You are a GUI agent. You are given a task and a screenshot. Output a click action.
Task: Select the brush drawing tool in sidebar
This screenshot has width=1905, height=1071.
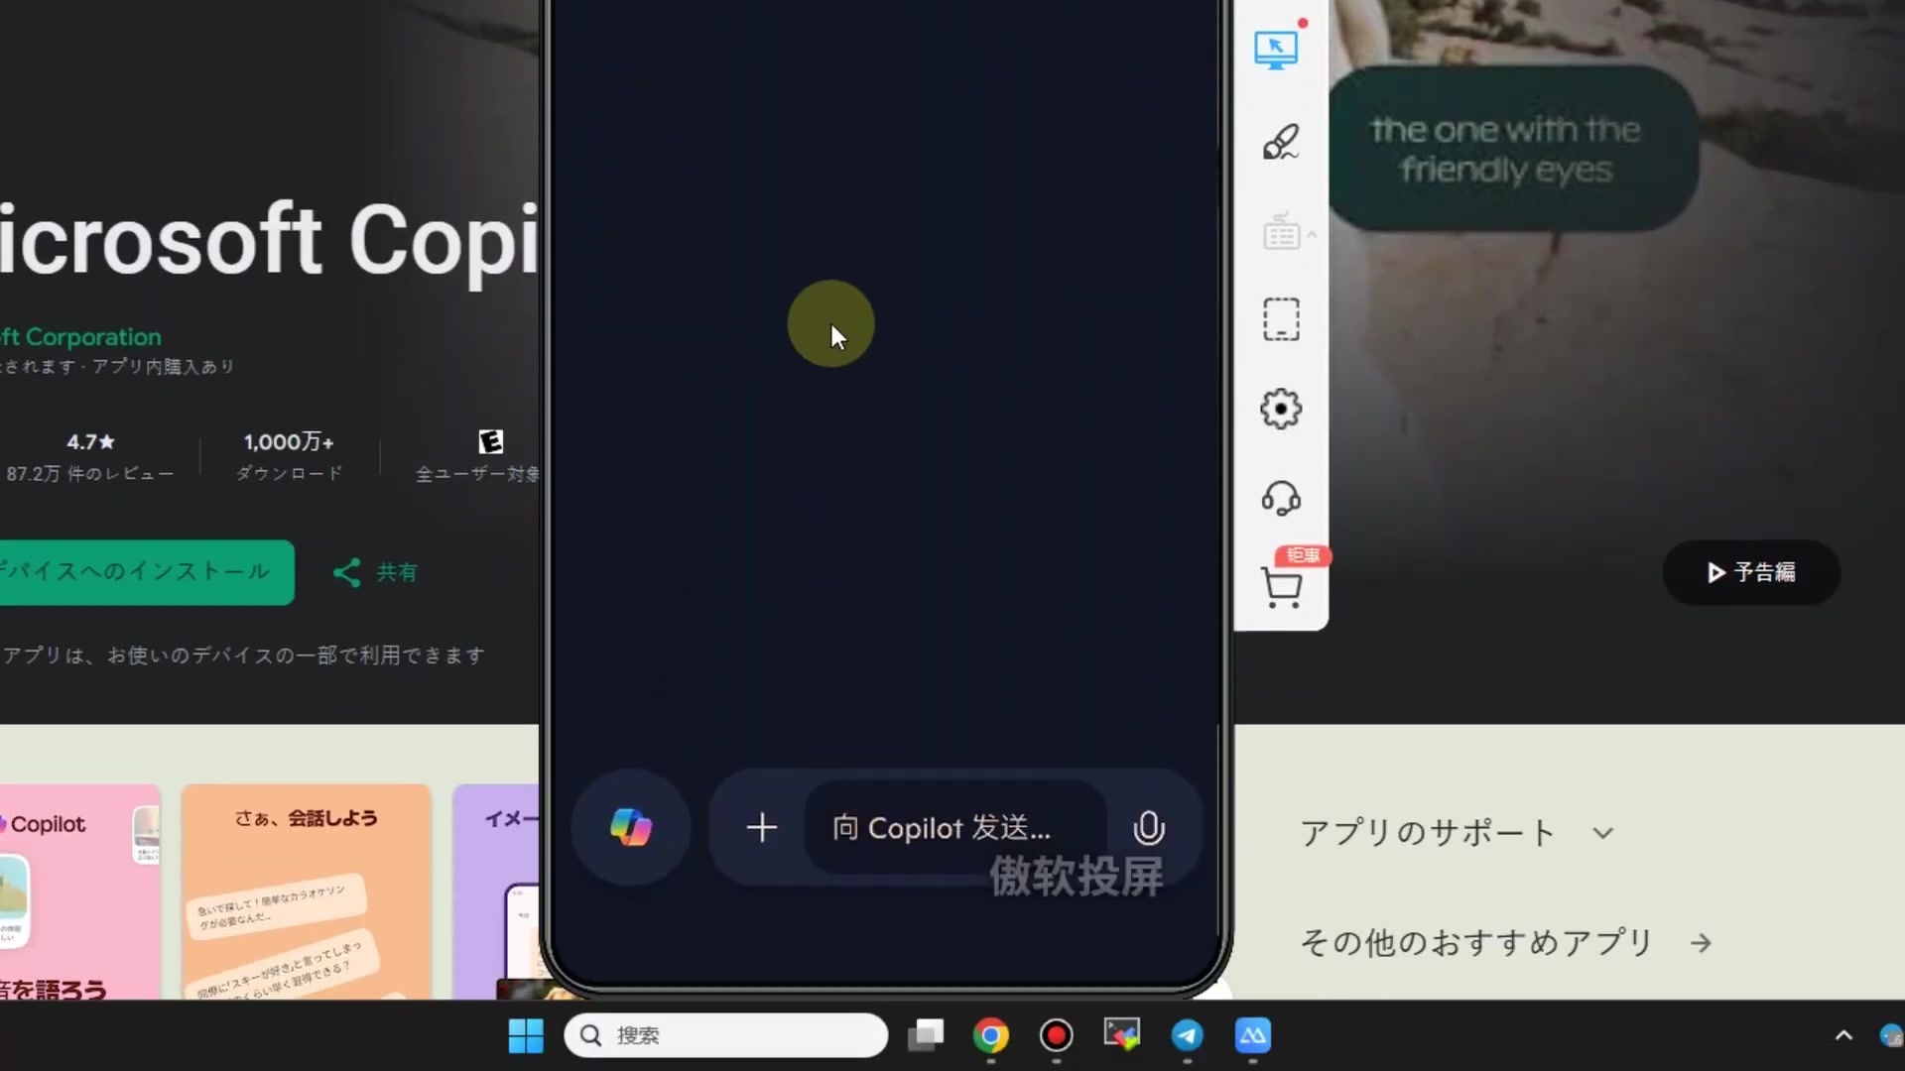pyautogui.click(x=1281, y=142)
